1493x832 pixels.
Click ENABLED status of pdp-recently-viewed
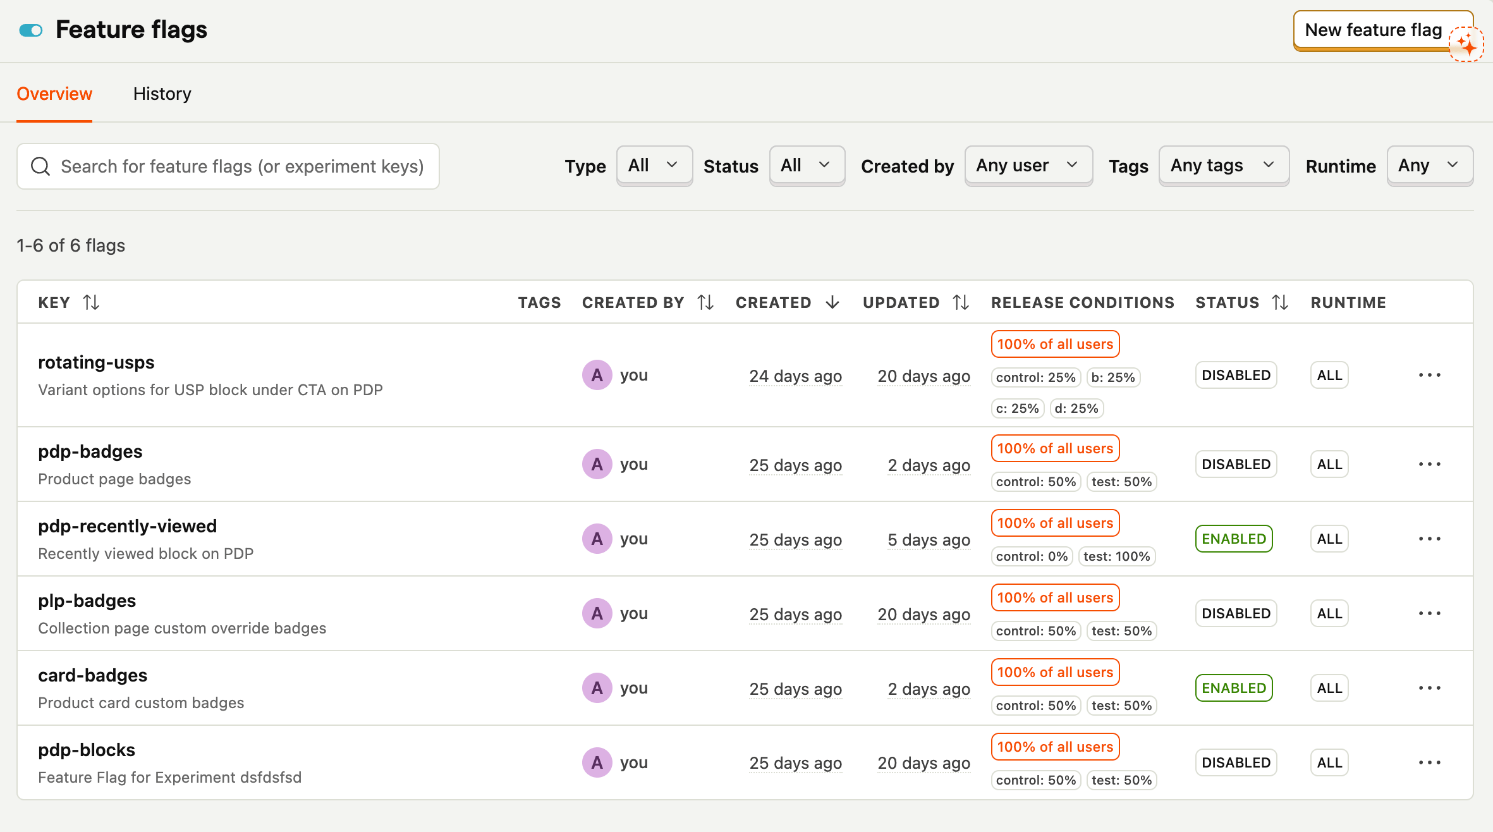1233,539
